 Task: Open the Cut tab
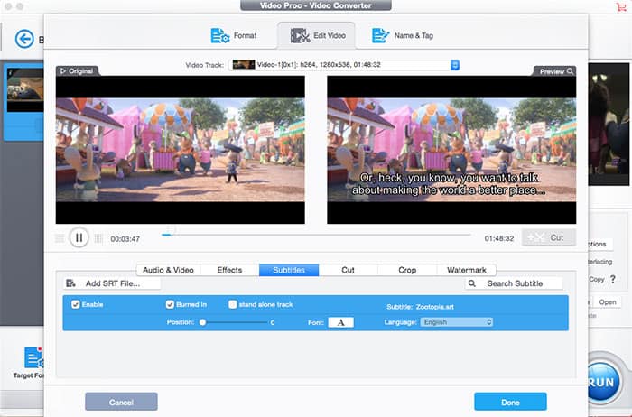tap(348, 270)
